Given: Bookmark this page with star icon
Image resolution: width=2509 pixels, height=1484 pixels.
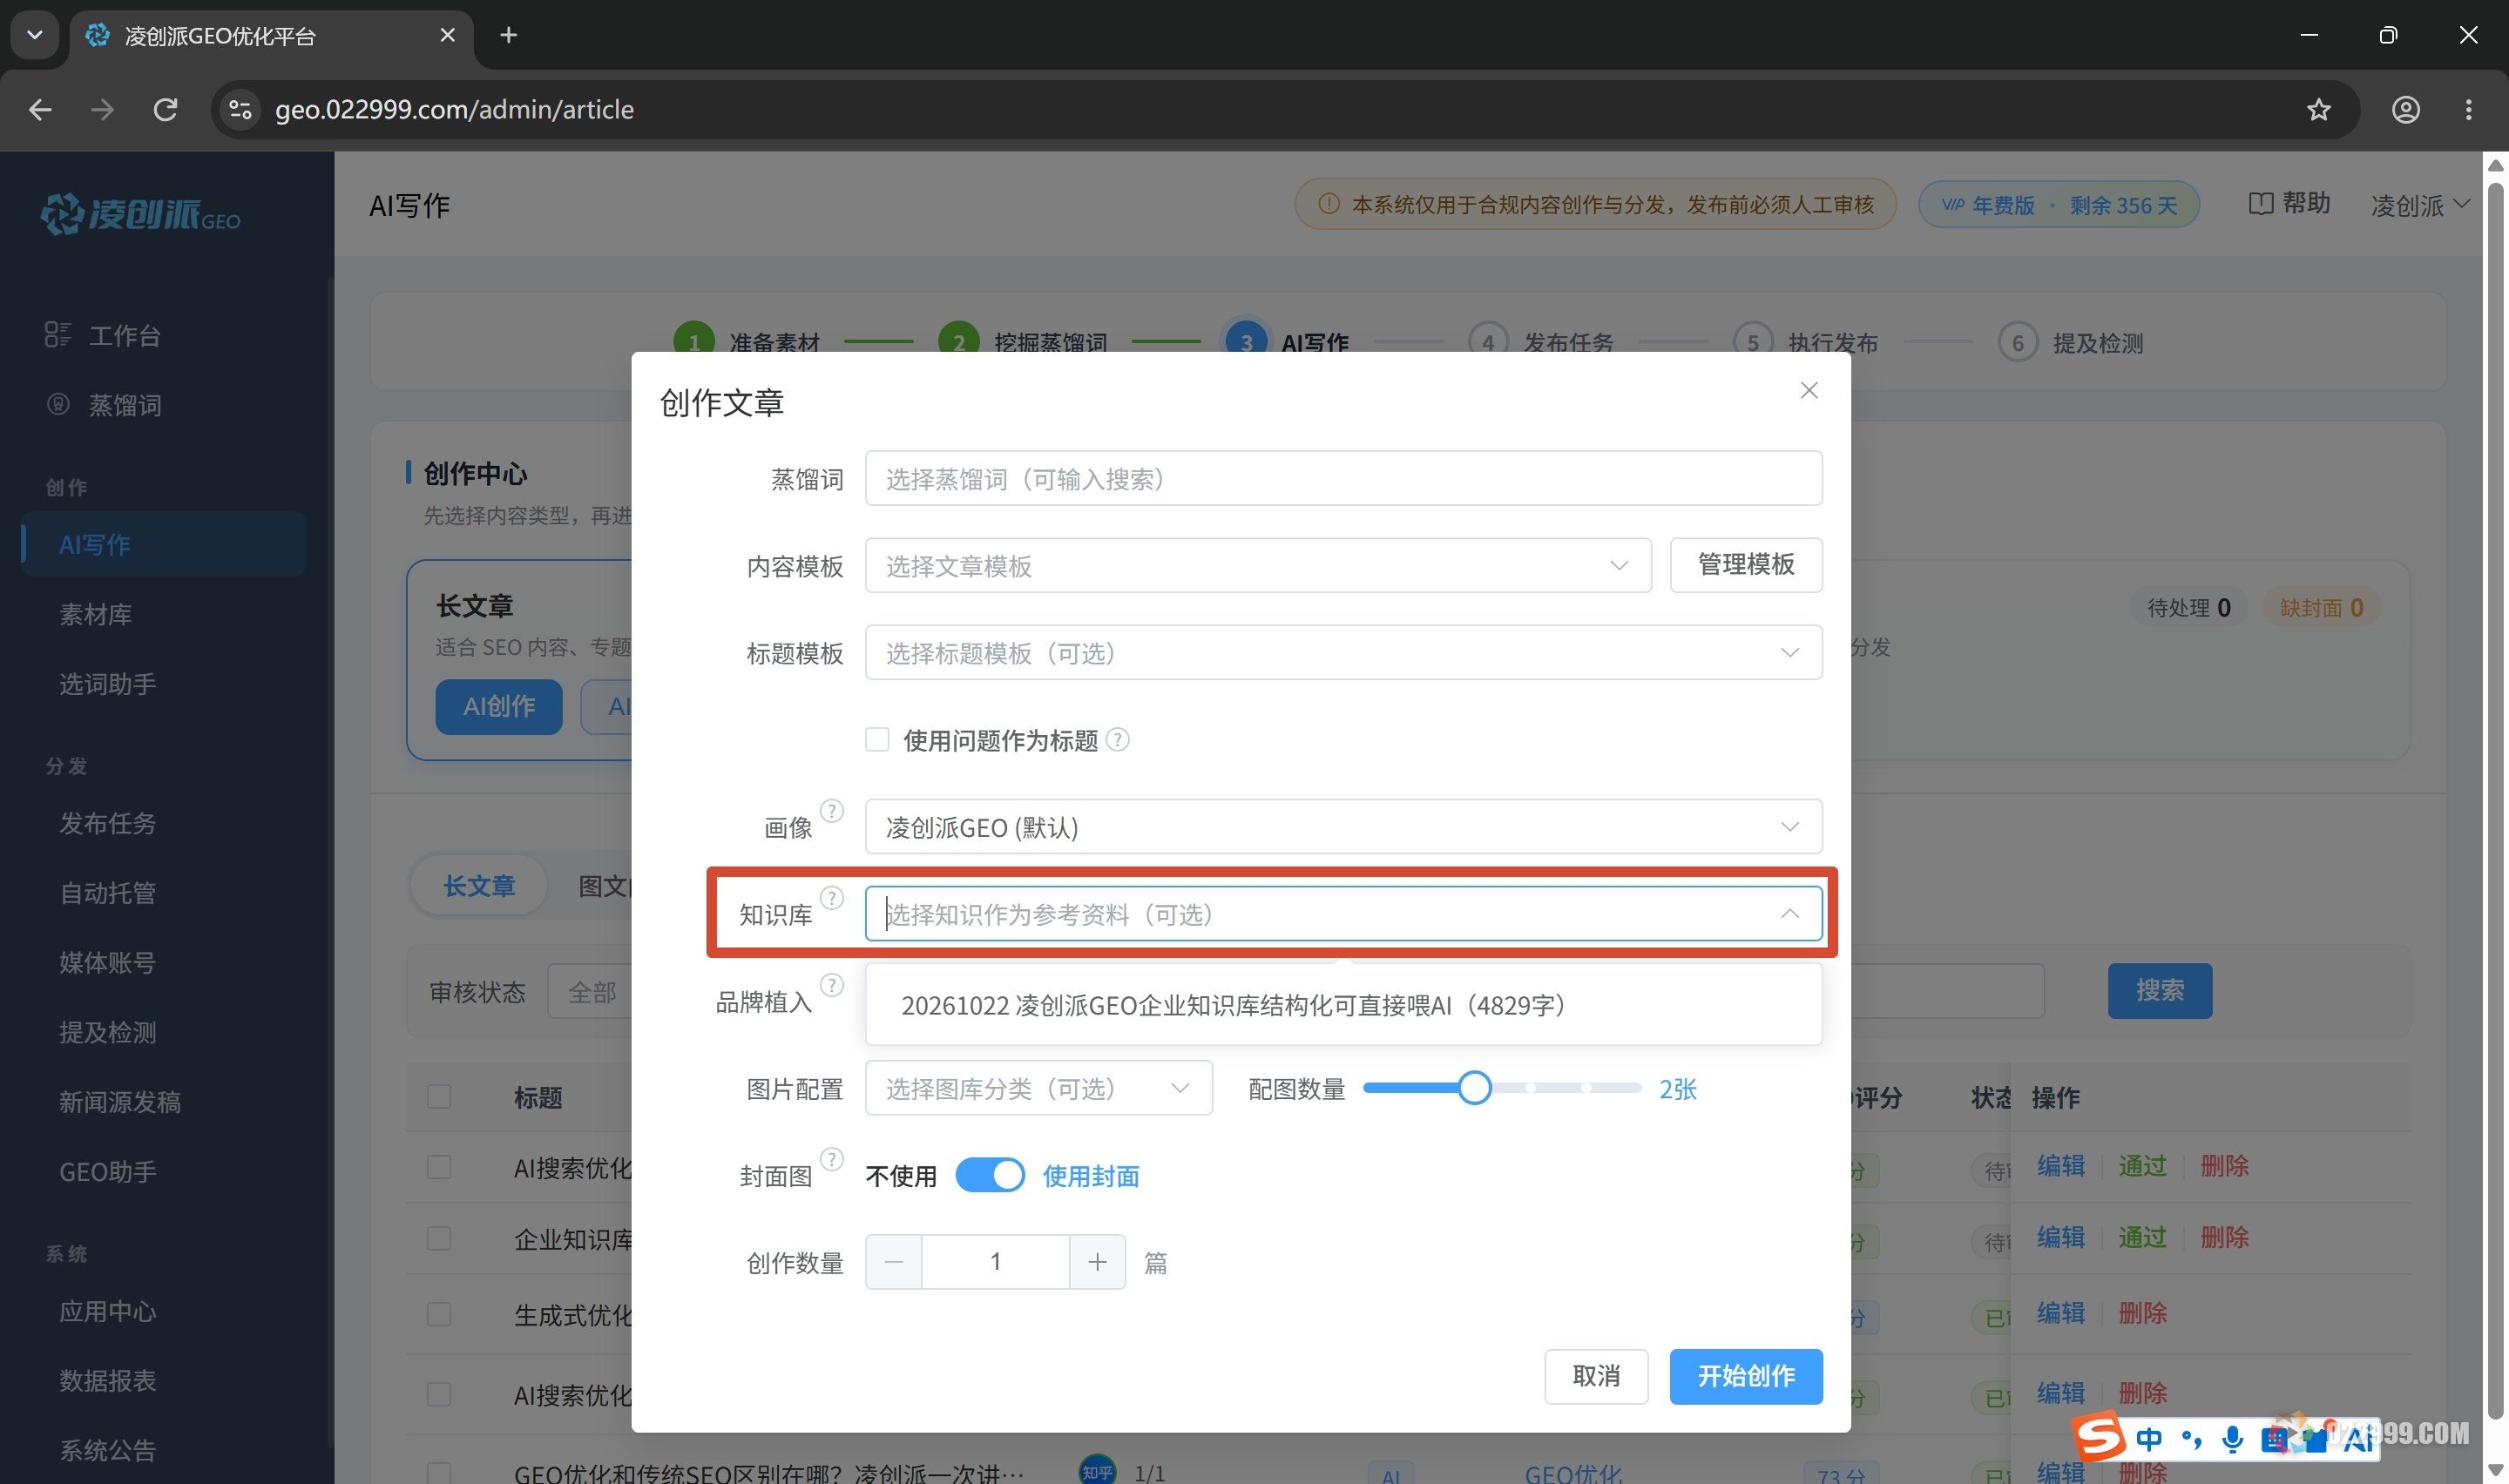Looking at the screenshot, I should click(2318, 109).
